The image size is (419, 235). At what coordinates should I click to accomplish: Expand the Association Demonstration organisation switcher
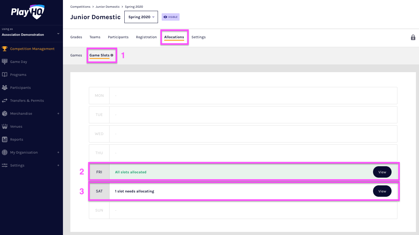point(58,34)
